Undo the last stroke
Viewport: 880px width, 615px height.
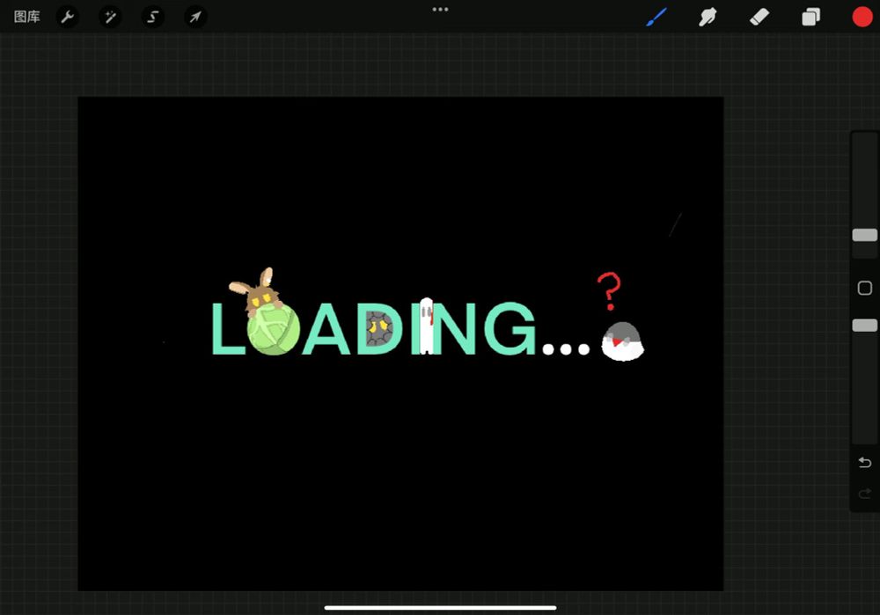click(865, 463)
